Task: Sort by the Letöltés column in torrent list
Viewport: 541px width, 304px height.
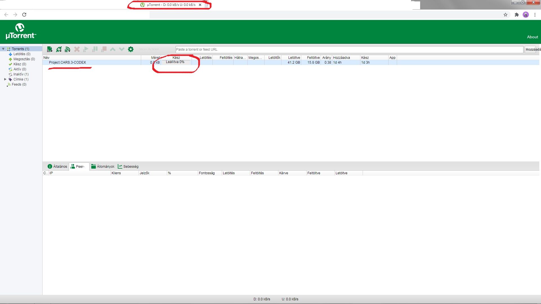Action: tap(202, 58)
